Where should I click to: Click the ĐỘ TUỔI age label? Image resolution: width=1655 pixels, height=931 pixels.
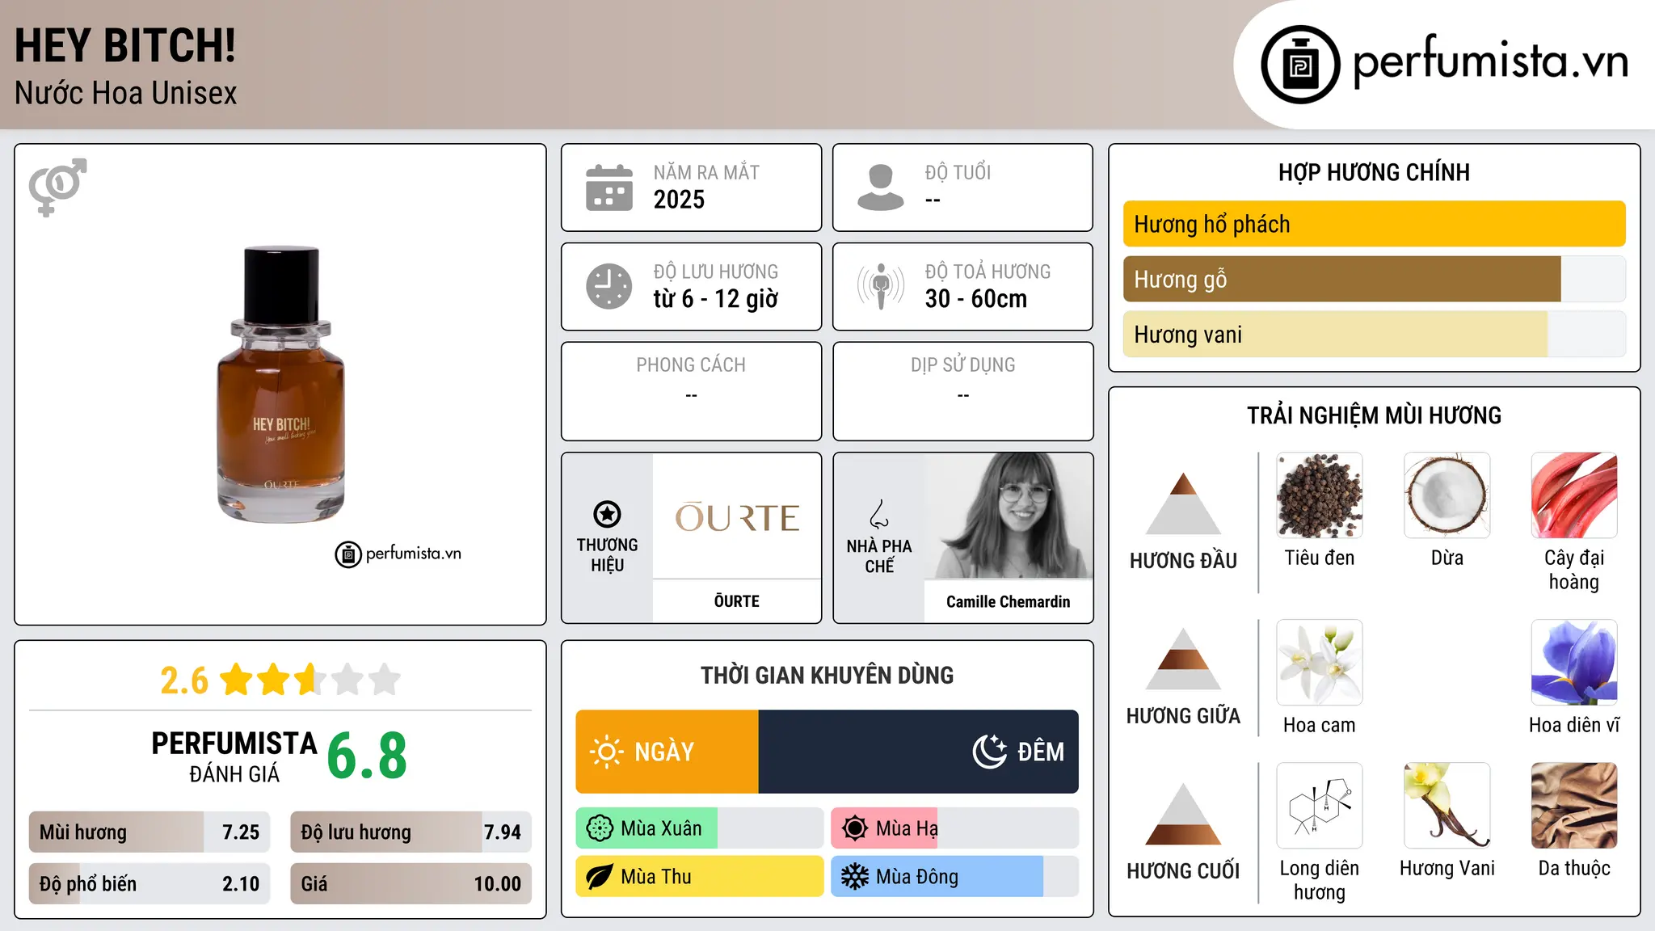[x=958, y=172]
